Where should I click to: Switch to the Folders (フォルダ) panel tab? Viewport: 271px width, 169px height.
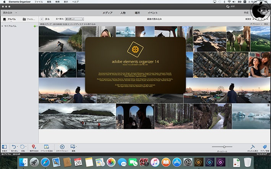click(x=29, y=19)
